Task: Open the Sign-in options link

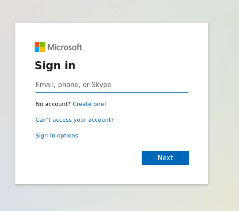Action: click(x=57, y=136)
